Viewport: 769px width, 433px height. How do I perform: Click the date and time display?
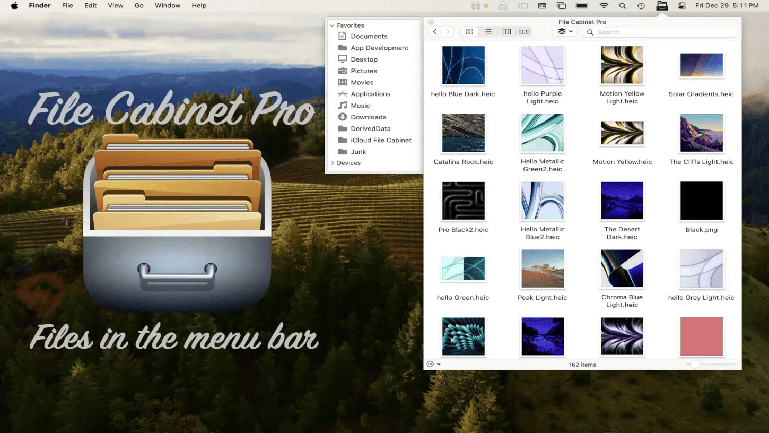click(727, 6)
